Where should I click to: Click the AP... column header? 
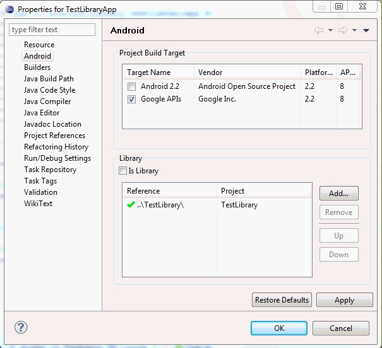click(348, 72)
